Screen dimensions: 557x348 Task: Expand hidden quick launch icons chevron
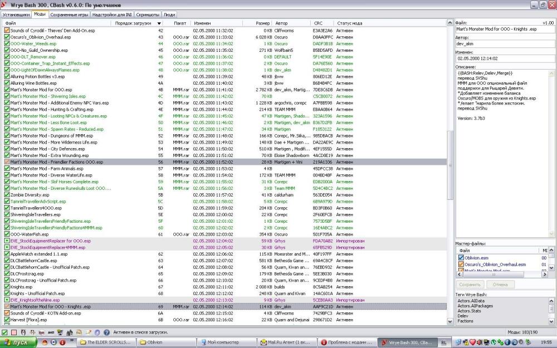click(72, 340)
